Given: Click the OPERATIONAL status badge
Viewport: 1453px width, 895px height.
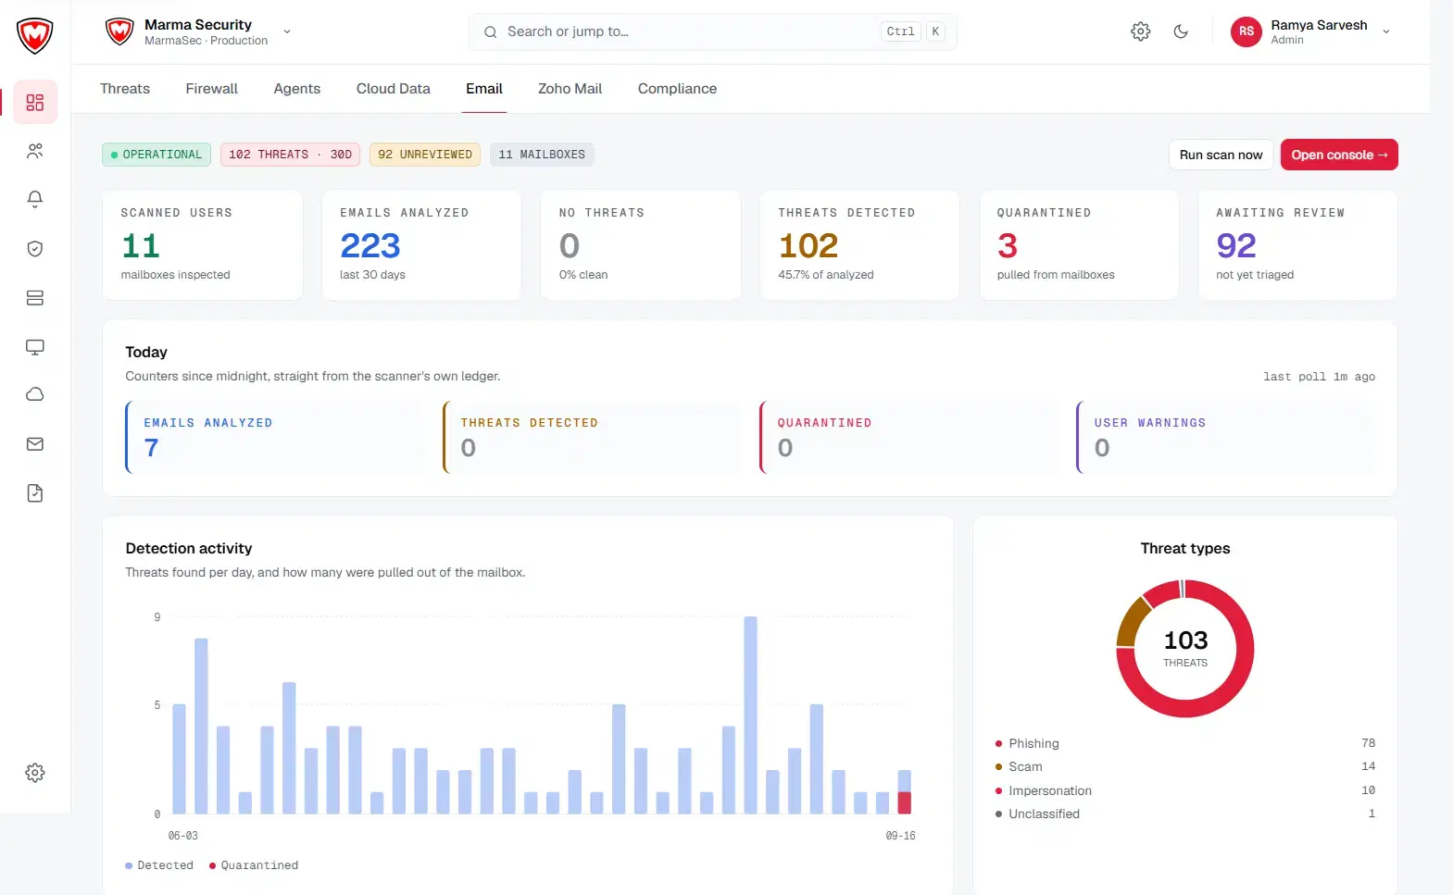Looking at the screenshot, I should coord(157,155).
